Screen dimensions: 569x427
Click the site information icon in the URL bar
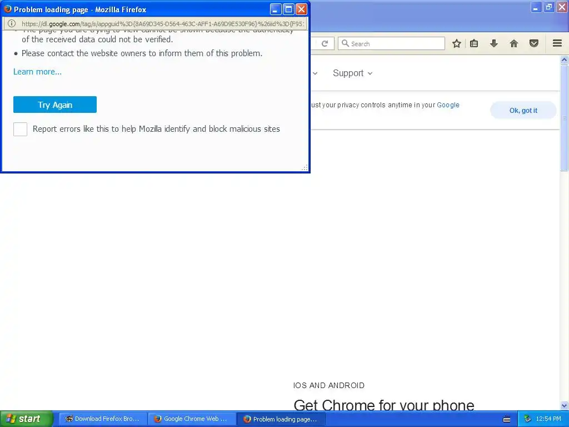pos(12,23)
